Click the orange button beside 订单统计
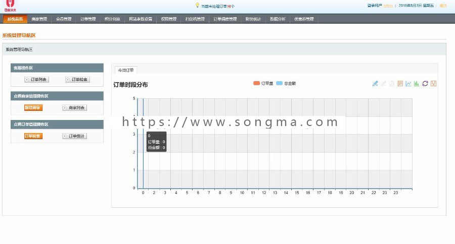 point(33,136)
